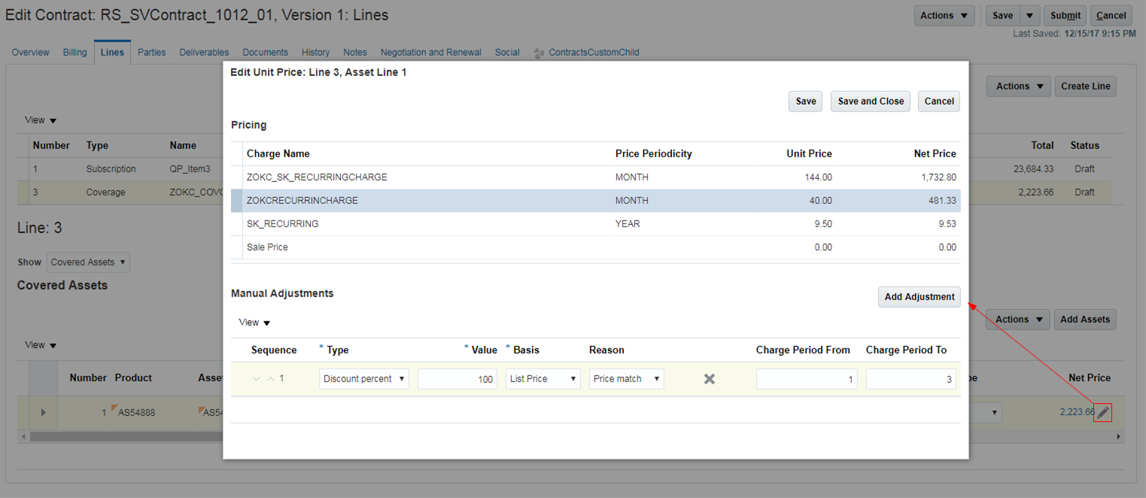The image size is (1146, 498).
Task: Open the History tab
Action: [316, 53]
